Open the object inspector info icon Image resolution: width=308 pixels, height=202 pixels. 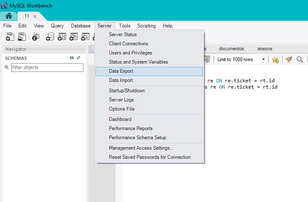35,37
